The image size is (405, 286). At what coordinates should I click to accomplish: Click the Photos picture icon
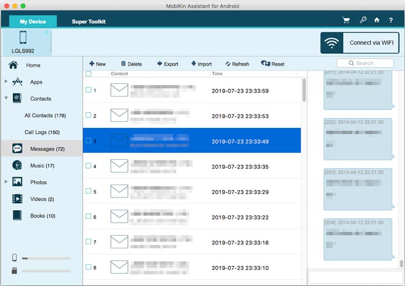coord(17,182)
